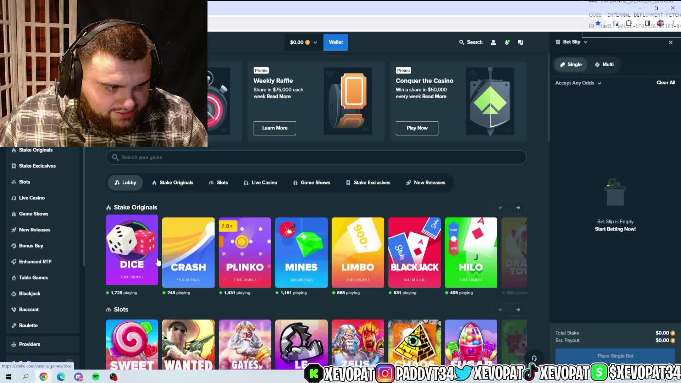Click the Wallet button
Screen dimensions: 681x383
tap(336, 43)
